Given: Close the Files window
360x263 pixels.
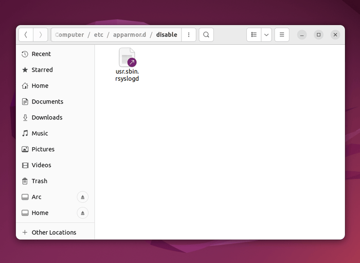Looking at the screenshot, I should [x=335, y=34].
